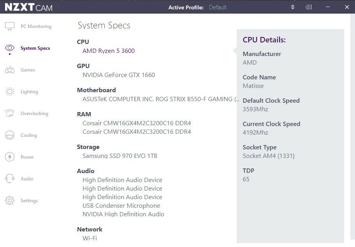Select the Cooling icon
This screenshot has height=247, width=355.
coord(10,135)
